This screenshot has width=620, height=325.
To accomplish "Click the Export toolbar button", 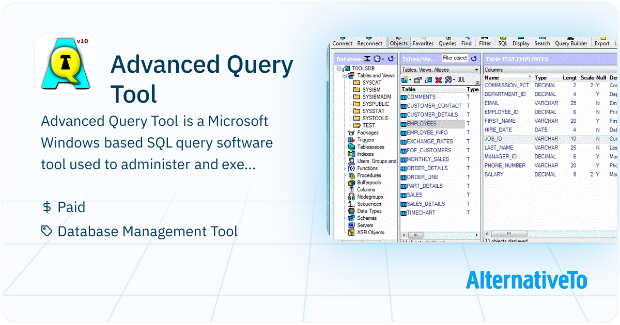I will [x=602, y=43].
